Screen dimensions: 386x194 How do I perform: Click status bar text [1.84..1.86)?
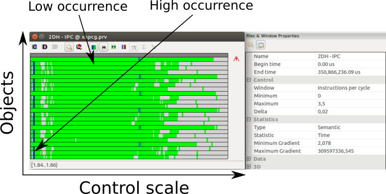[x=45, y=165]
